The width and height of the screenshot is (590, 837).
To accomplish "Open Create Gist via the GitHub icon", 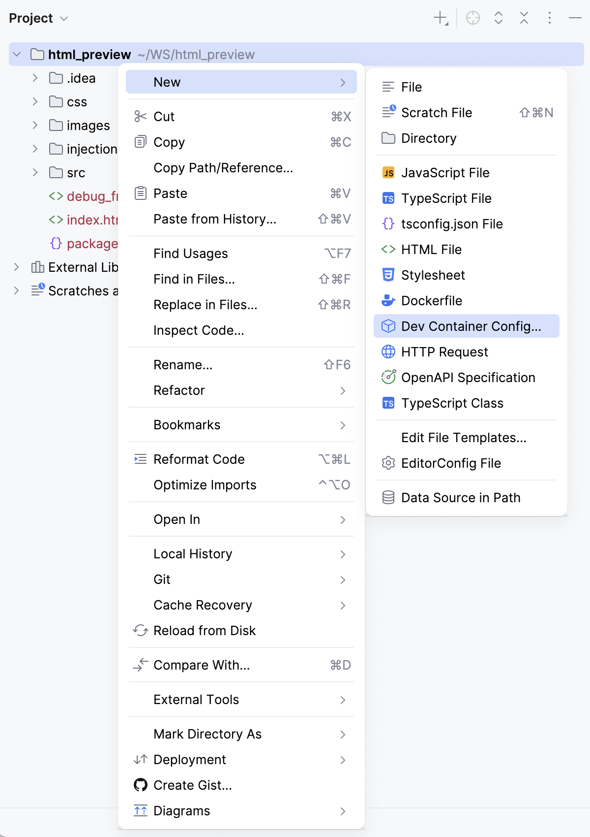I will click(141, 785).
